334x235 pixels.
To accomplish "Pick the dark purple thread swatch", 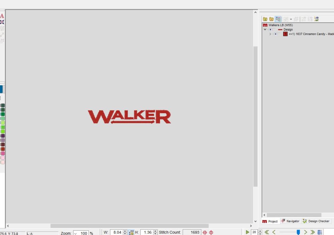I will pos(3,136).
